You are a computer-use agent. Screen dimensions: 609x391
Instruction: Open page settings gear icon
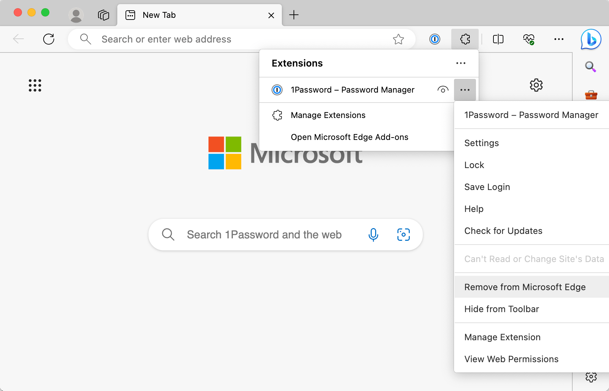(x=536, y=85)
